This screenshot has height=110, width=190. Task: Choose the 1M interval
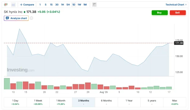(85, 5)
